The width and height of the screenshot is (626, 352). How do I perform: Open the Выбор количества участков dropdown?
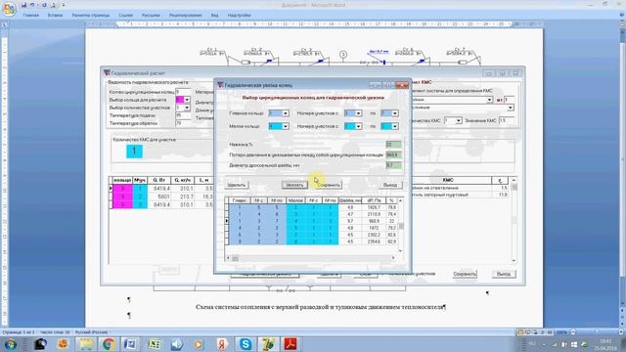[x=187, y=108]
